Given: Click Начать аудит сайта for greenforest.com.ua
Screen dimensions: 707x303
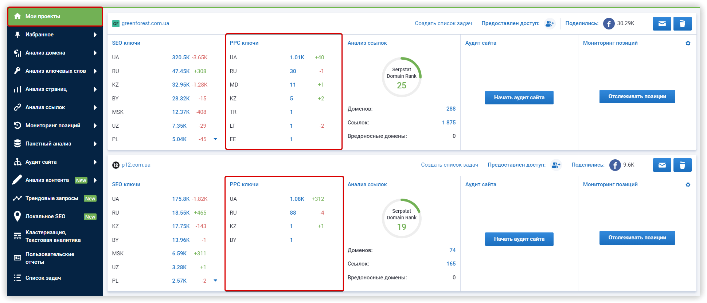Looking at the screenshot, I should pos(519,97).
